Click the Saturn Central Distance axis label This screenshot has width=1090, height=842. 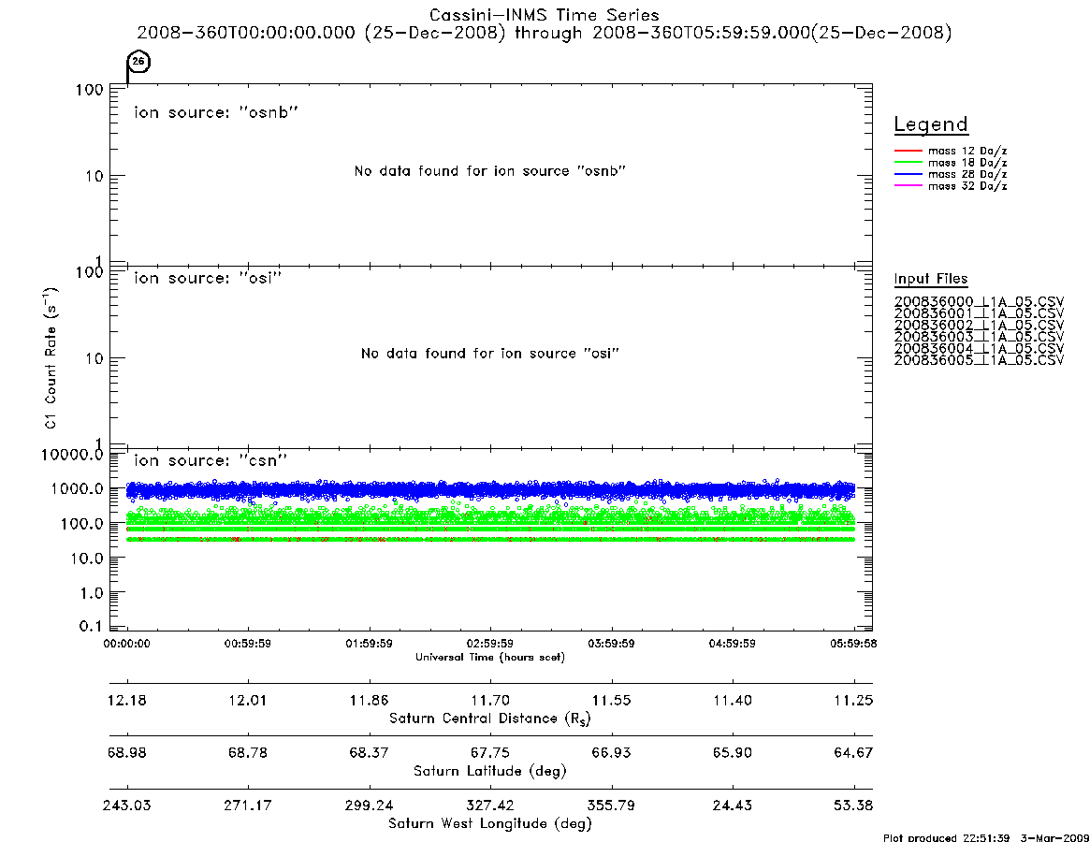point(490,719)
